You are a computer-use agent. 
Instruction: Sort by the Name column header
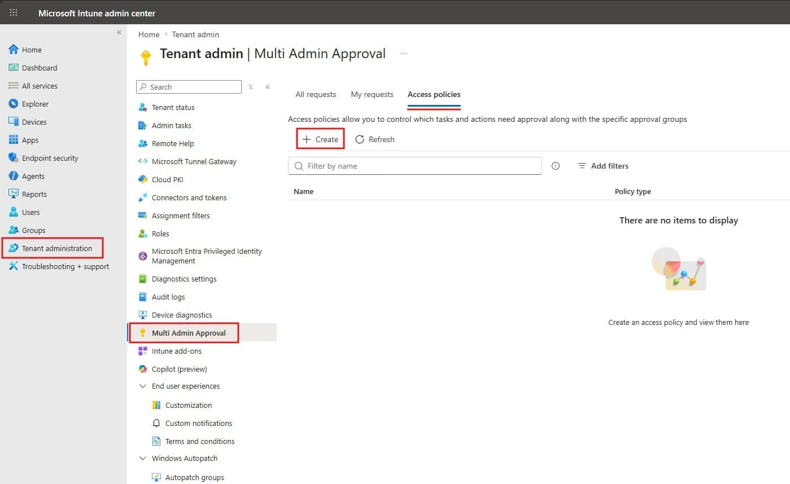304,191
